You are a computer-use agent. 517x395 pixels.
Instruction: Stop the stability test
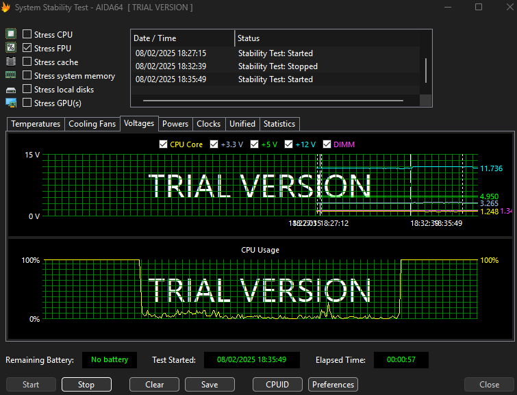[x=86, y=385]
